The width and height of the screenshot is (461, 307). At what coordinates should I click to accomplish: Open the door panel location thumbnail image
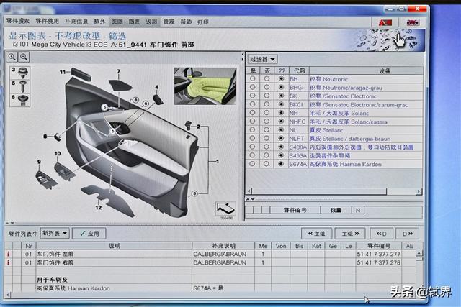click(205, 86)
